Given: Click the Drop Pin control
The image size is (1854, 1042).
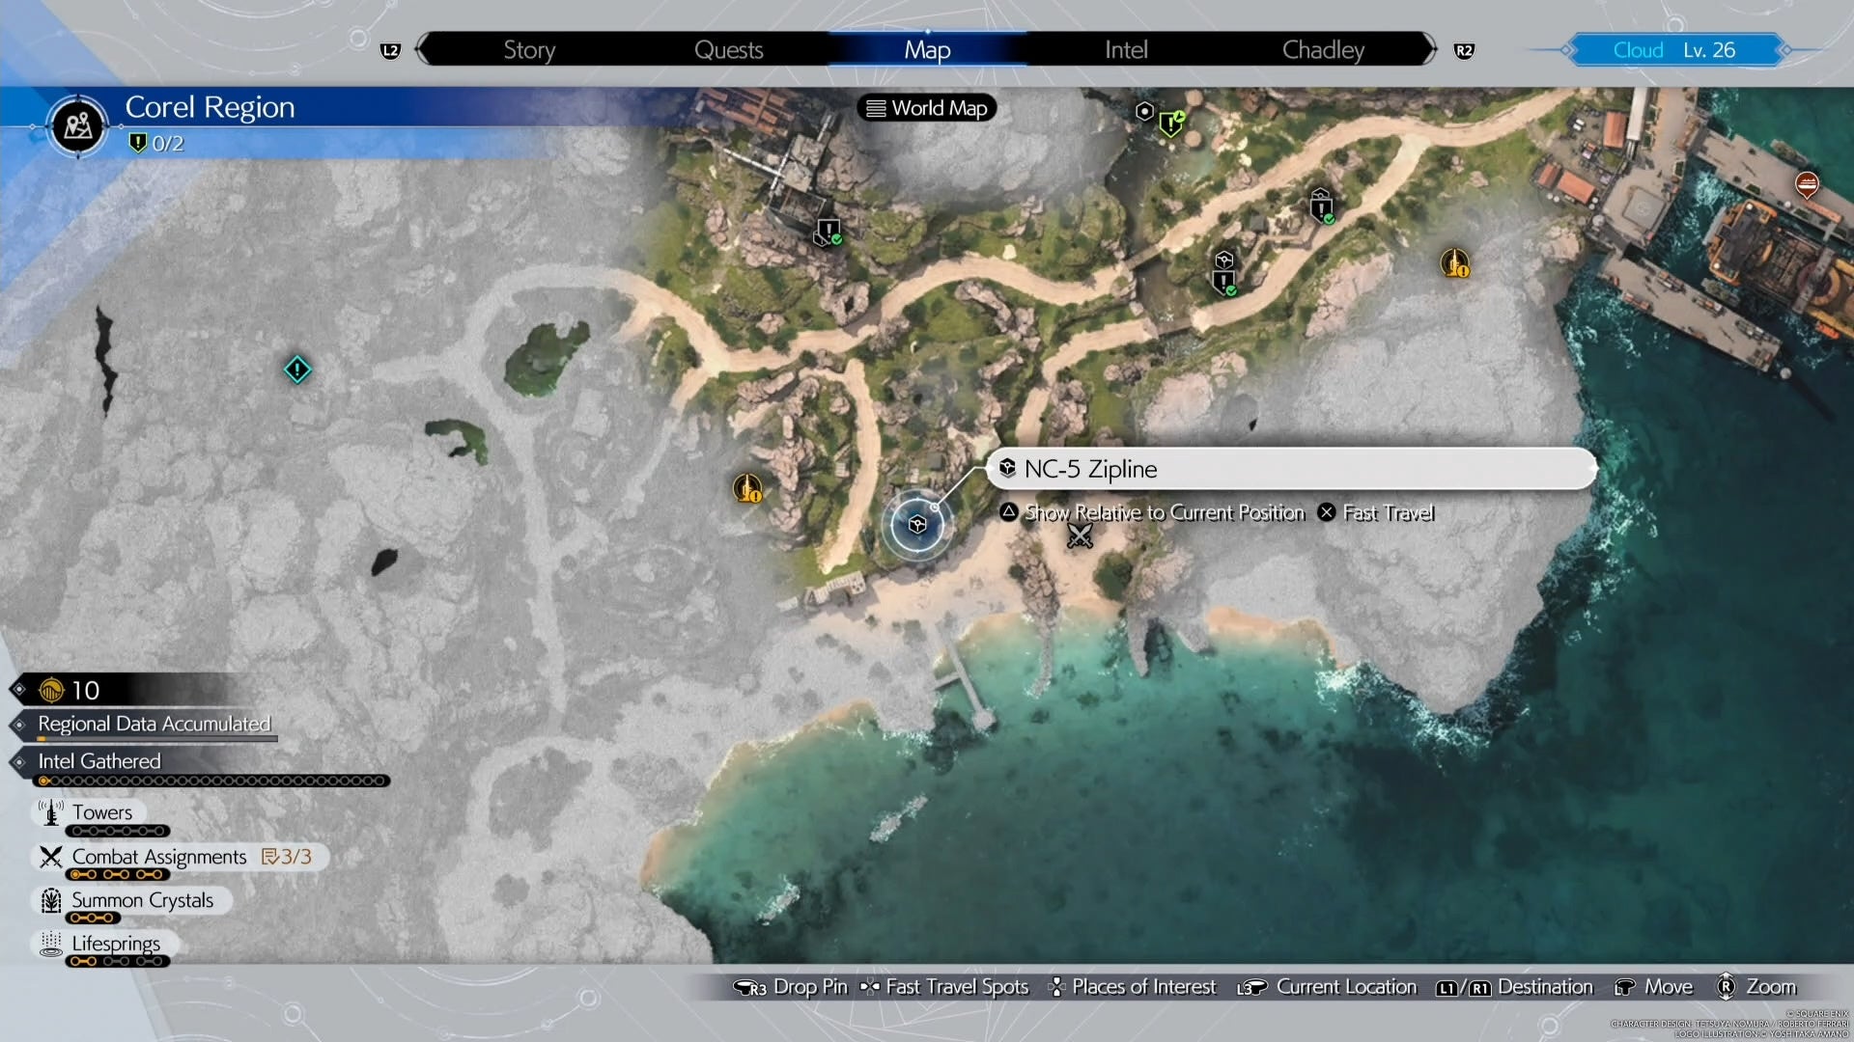Looking at the screenshot, I should [x=790, y=987].
